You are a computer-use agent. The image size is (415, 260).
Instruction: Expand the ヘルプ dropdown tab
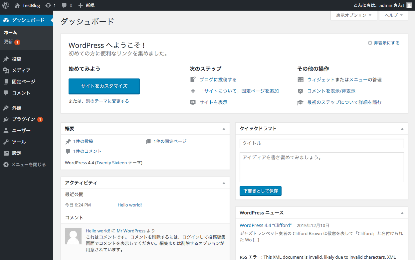point(394,15)
